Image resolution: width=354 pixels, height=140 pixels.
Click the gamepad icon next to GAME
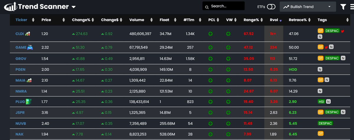30,47
